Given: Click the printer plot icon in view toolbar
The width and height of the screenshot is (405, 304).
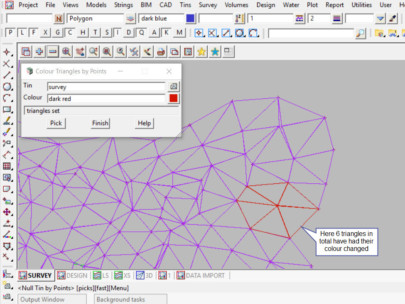Looking at the screenshot, I should (x=161, y=51).
